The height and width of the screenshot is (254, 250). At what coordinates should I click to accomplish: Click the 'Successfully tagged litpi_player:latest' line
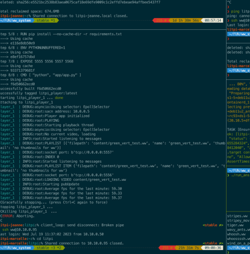[39, 93]
